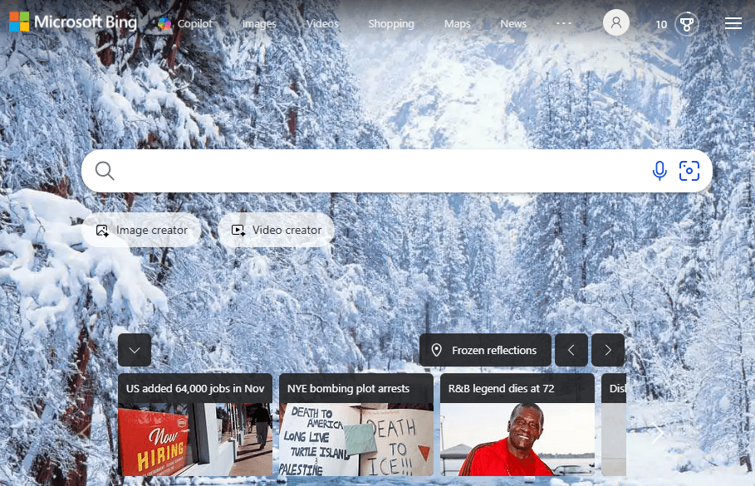The width and height of the screenshot is (755, 486).
Task: Check Rewards points showing 10
Action: [661, 24]
